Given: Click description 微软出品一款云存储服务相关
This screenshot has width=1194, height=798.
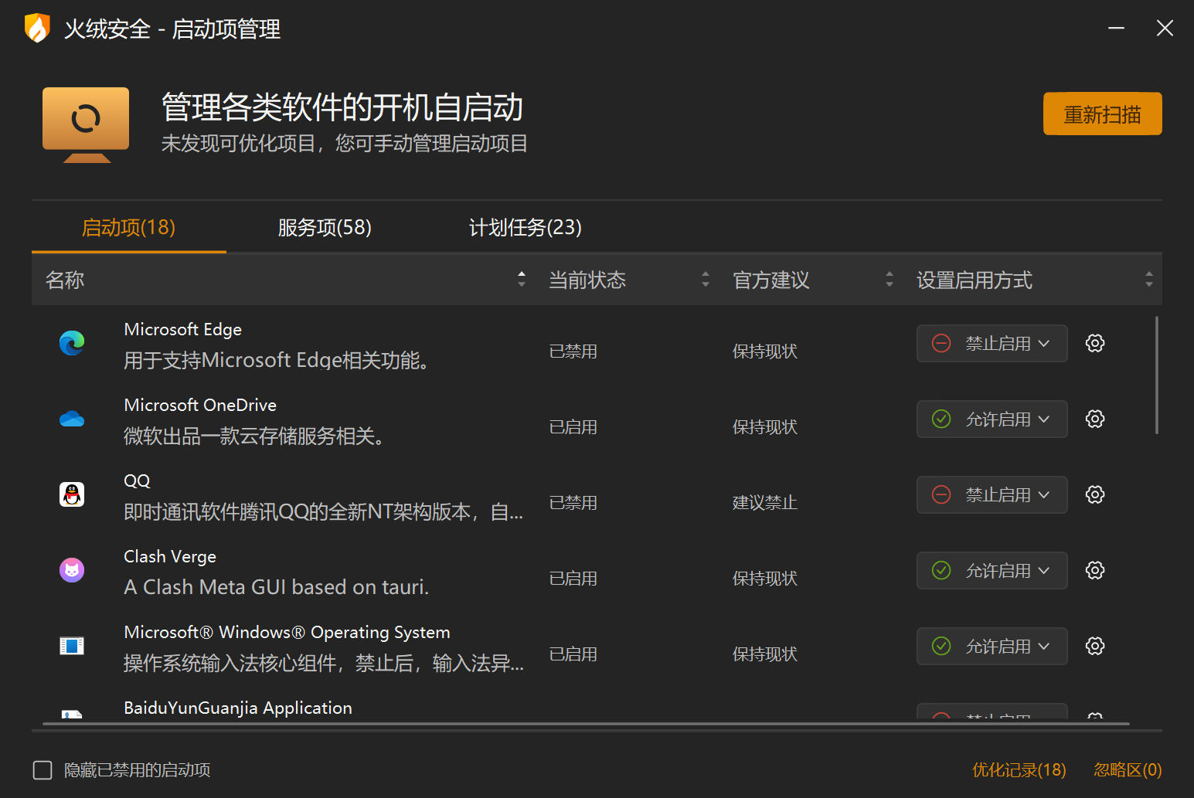Looking at the screenshot, I should (x=254, y=436).
